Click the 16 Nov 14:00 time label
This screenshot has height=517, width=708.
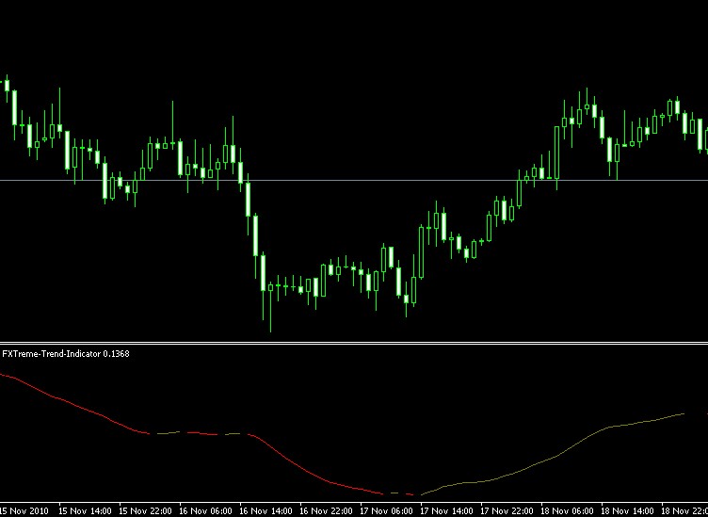tap(265, 511)
